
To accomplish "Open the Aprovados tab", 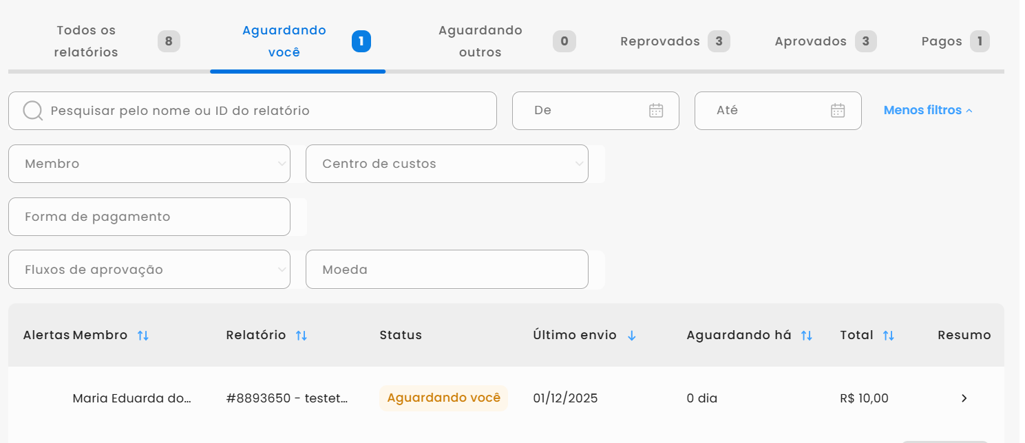I will tap(811, 41).
